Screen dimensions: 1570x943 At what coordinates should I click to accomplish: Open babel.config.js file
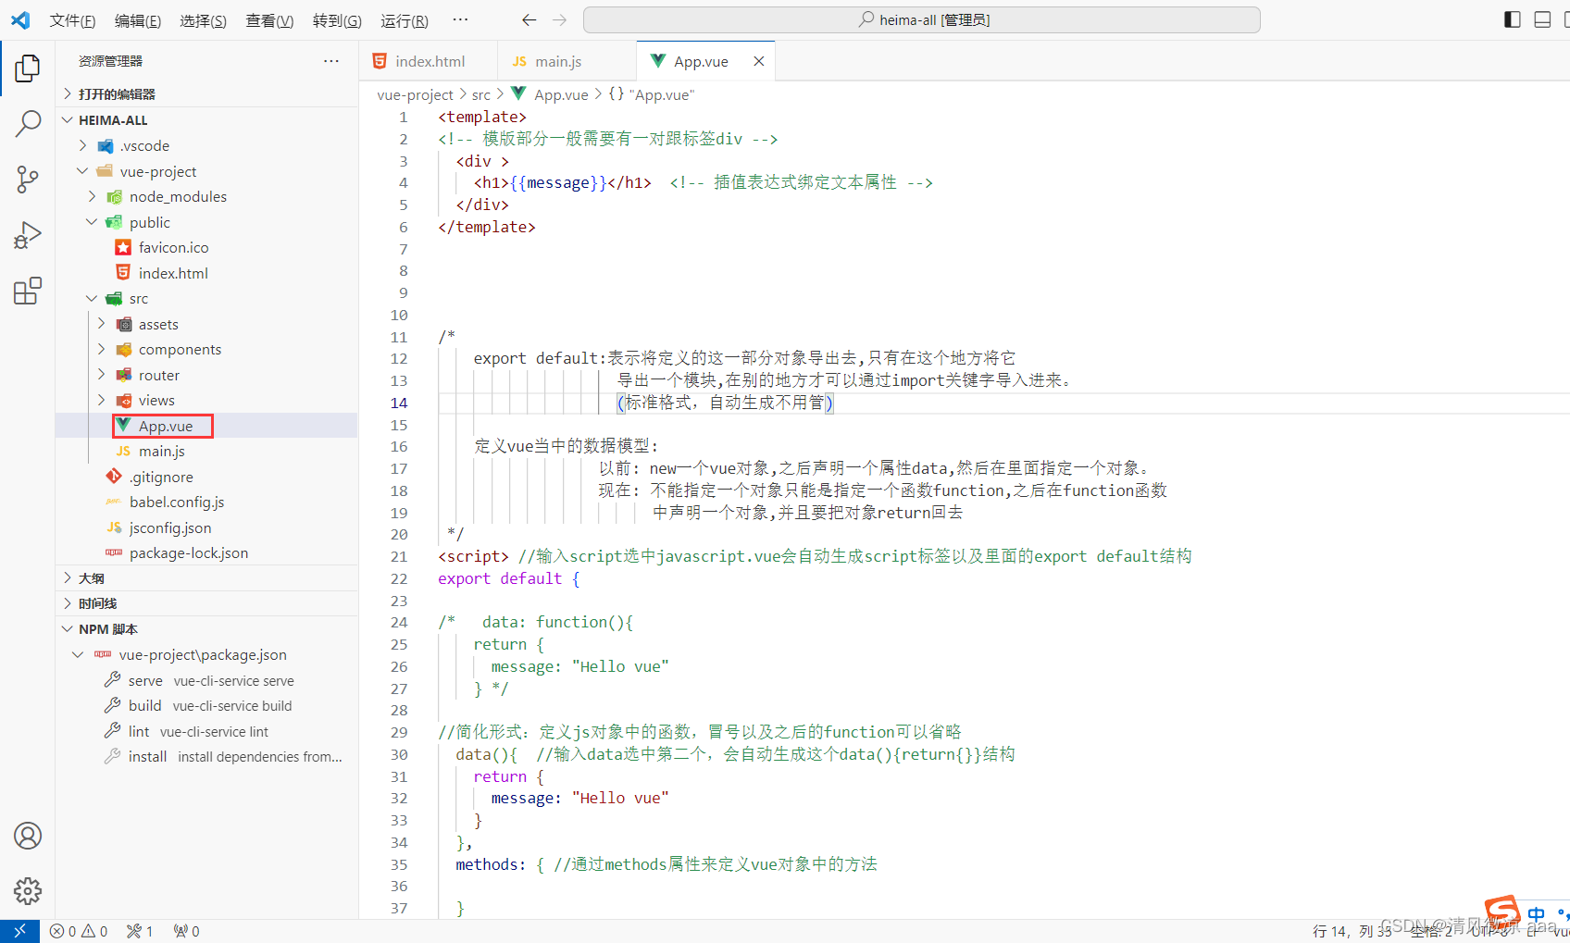(176, 502)
